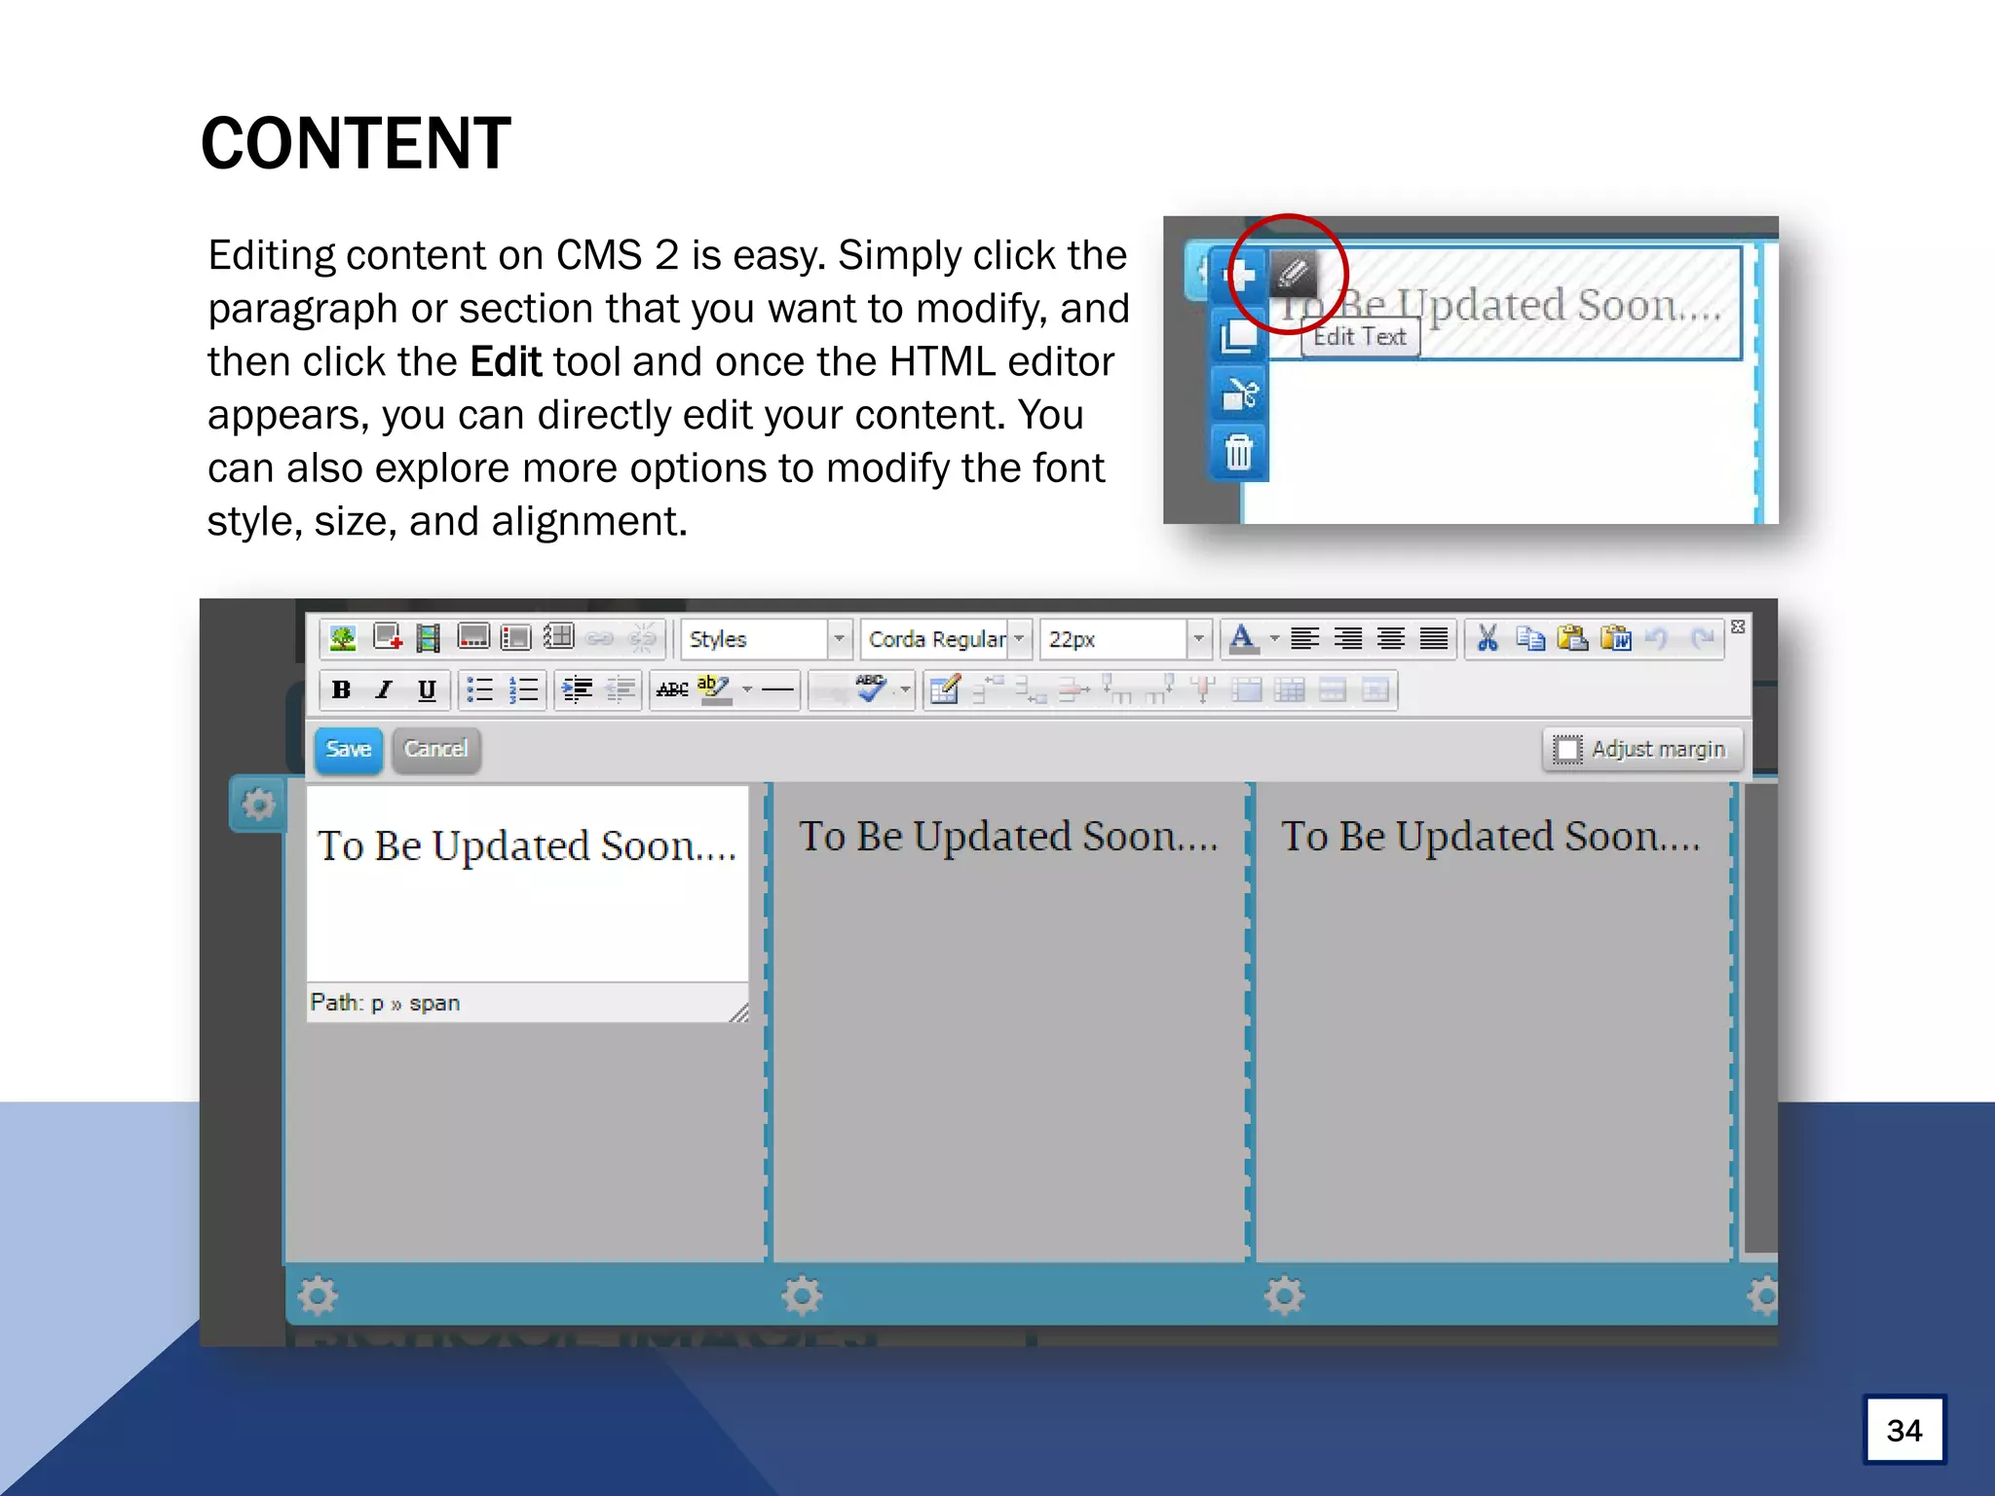Click the cut scissors icon in editor toolbar
This screenshot has height=1496, width=1995.
click(1487, 639)
